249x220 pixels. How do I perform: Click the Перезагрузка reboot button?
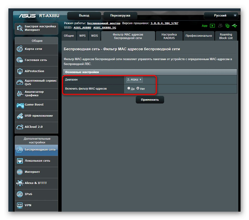pyautogui.click(x=120, y=15)
